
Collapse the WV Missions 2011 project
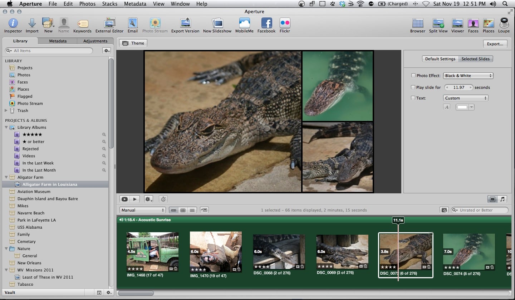pos(6,270)
